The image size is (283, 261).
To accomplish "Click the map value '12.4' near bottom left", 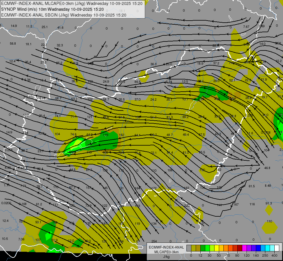I will click(x=5, y=221).
